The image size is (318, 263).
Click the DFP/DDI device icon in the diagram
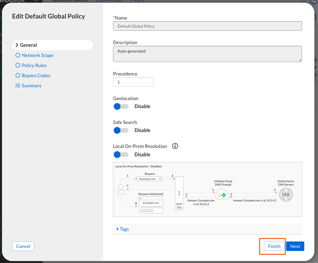coord(179,193)
